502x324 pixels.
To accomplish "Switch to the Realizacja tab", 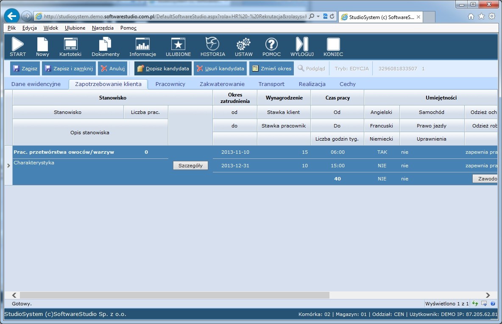I will [x=312, y=84].
